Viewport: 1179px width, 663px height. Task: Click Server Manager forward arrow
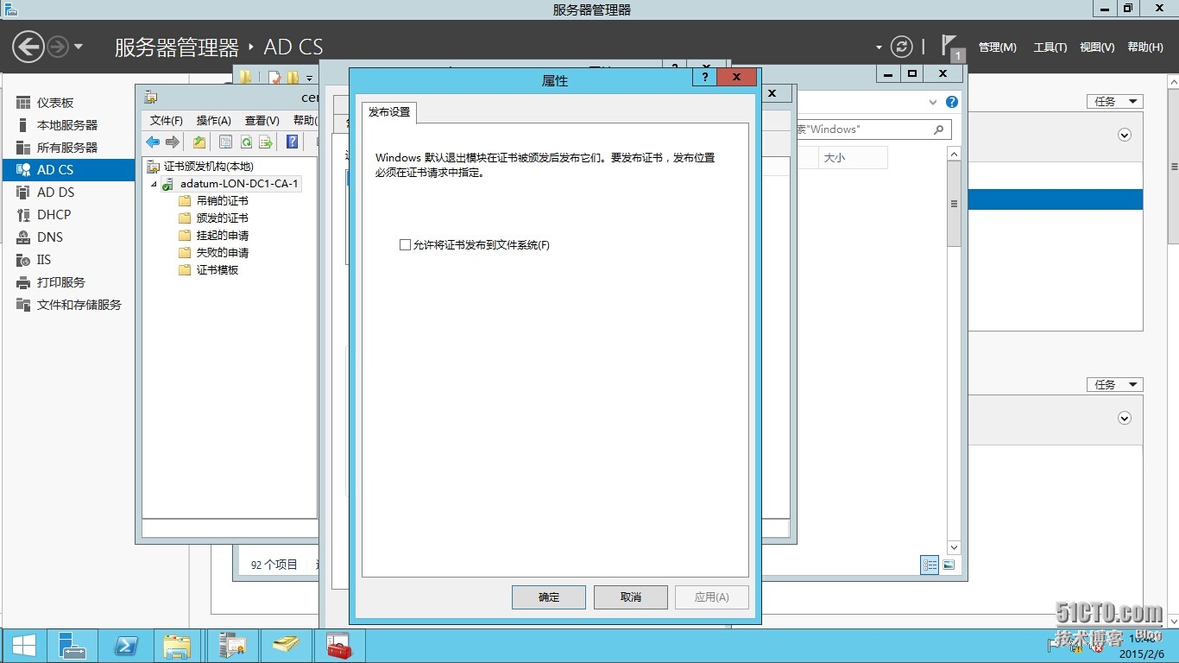coord(58,47)
